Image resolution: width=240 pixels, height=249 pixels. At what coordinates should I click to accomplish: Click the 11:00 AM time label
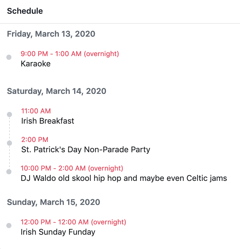[x=36, y=111]
